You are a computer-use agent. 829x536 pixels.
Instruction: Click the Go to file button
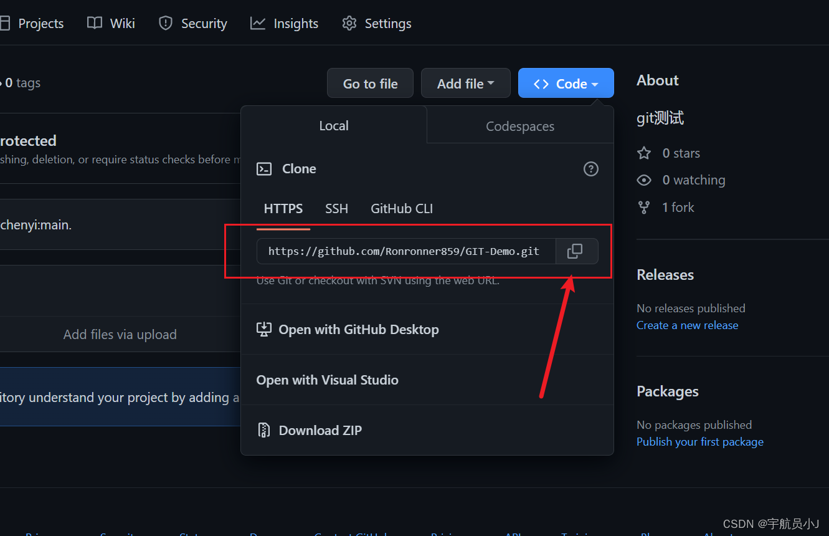[370, 82]
